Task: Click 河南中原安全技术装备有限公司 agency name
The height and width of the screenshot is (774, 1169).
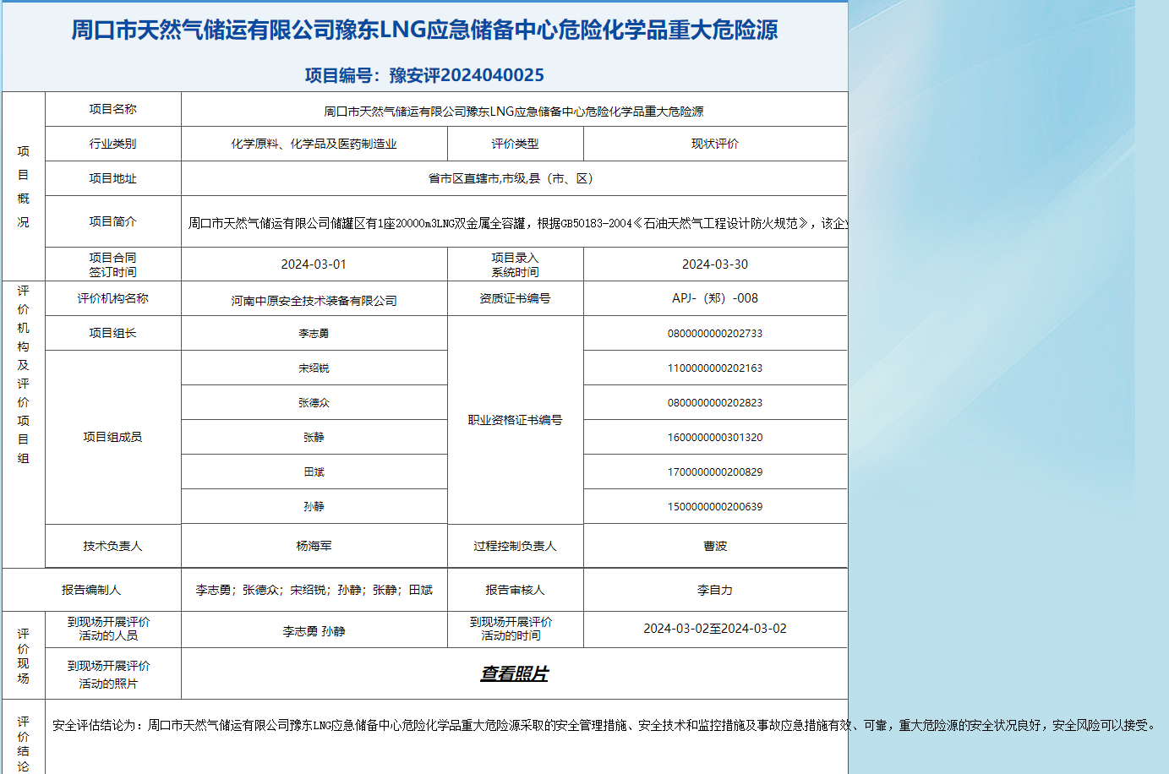Action: 314,300
